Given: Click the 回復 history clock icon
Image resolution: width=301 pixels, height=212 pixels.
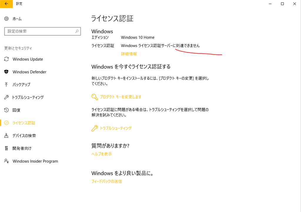Looking at the screenshot, I should pos(6,110).
